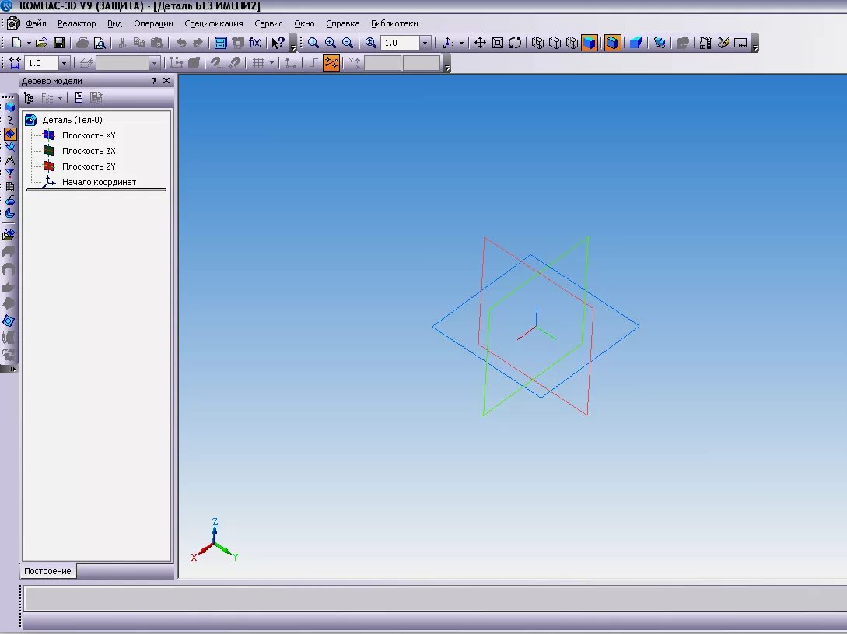
Task: Toggle shaded with edges display mode
Action: [x=613, y=43]
